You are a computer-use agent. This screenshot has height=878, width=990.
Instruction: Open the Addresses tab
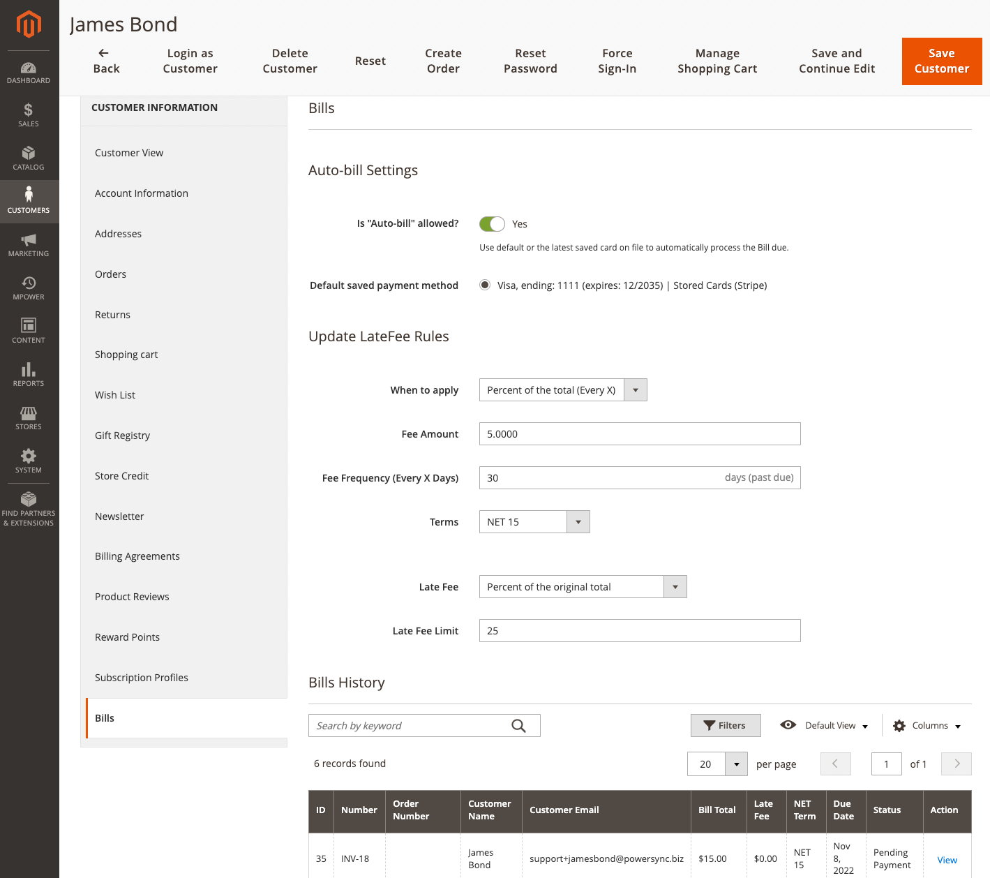point(119,234)
